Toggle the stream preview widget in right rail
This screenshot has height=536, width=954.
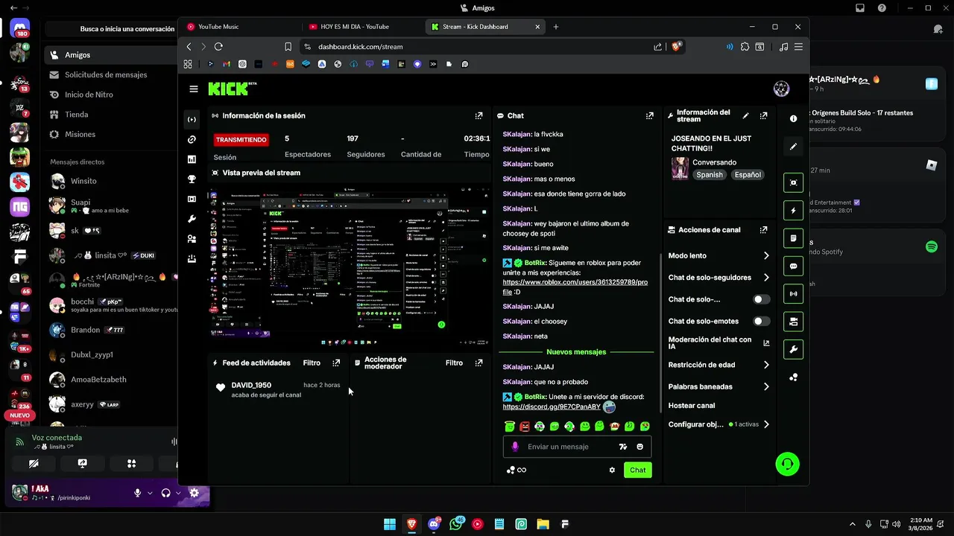[793, 182]
